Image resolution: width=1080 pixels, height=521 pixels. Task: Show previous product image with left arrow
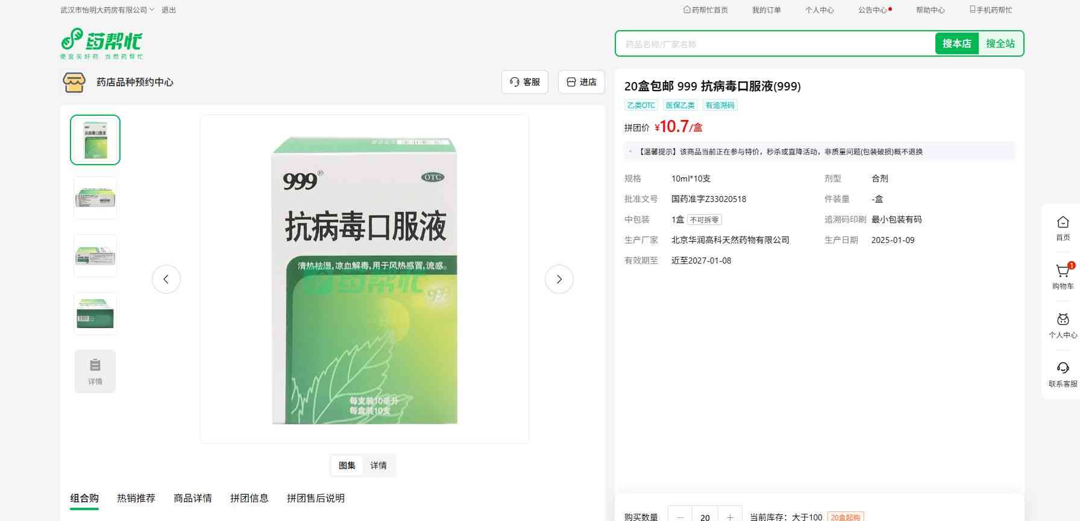(166, 279)
